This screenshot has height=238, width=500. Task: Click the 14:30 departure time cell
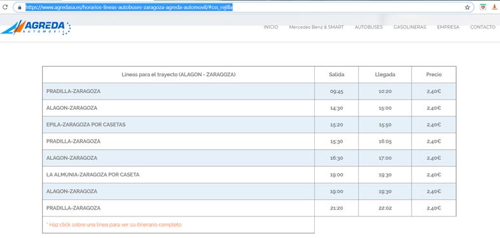[x=337, y=108]
